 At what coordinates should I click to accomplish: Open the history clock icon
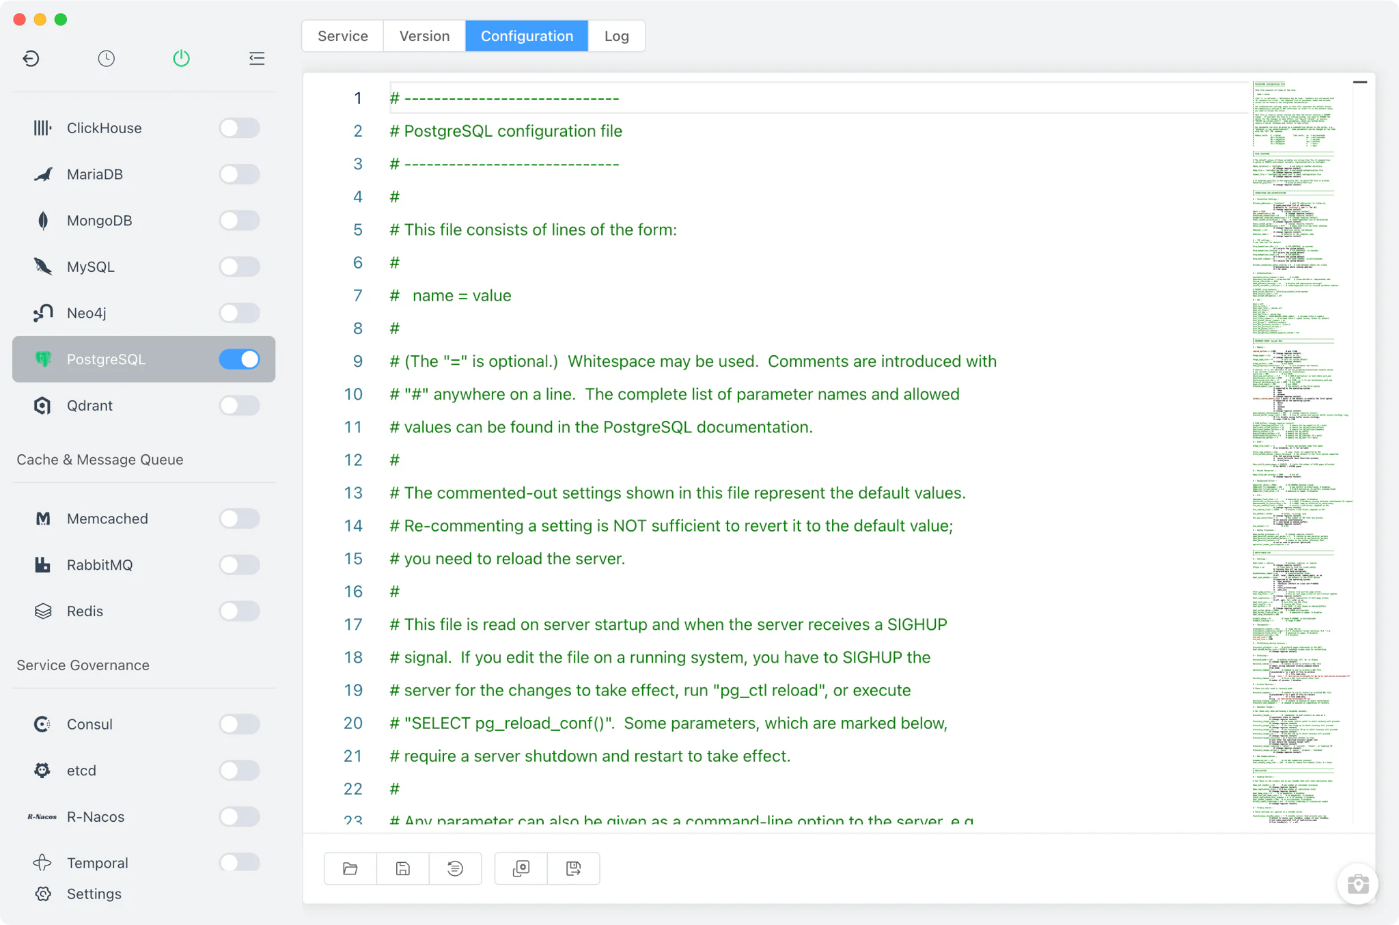click(x=106, y=59)
